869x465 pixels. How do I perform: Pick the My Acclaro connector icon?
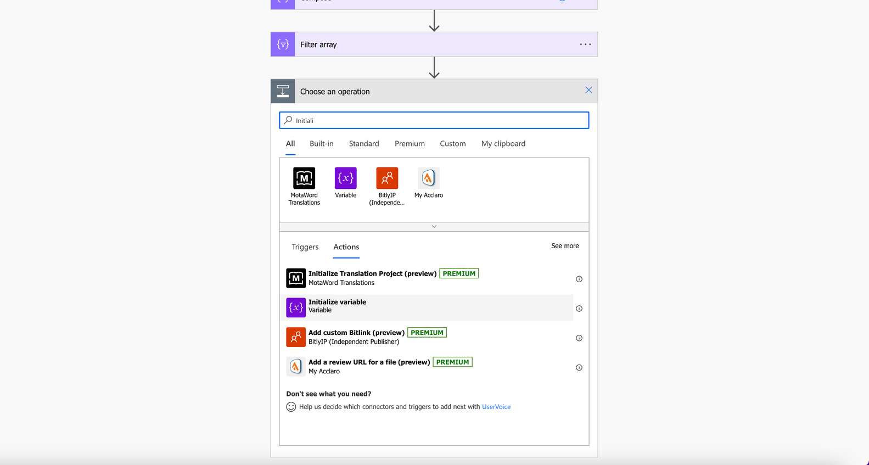[x=429, y=178]
